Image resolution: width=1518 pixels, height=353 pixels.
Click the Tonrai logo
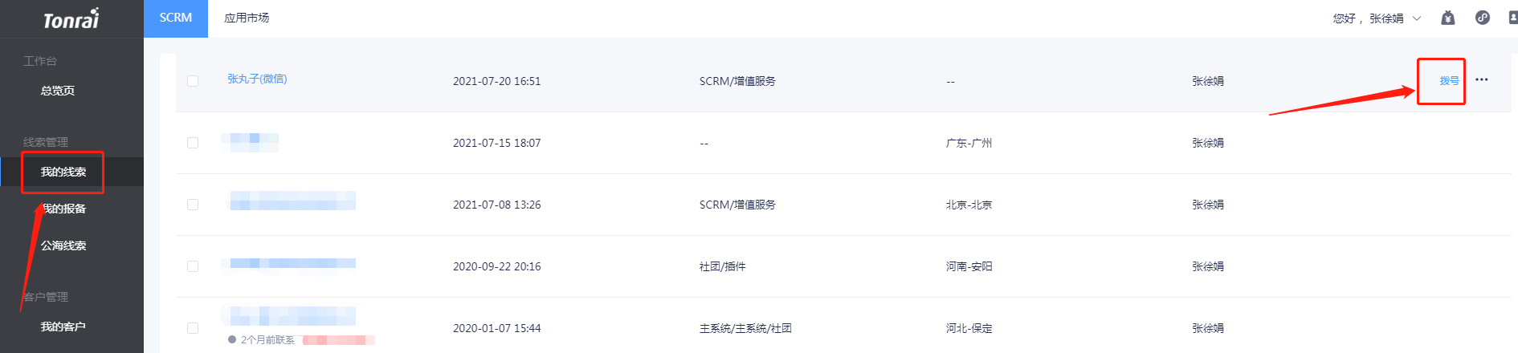pyautogui.click(x=71, y=18)
